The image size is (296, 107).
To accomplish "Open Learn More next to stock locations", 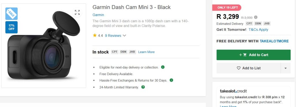I will (146, 52).
